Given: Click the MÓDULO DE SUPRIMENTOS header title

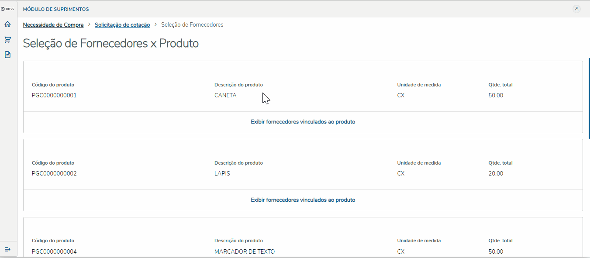Looking at the screenshot, I should coord(56,9).
